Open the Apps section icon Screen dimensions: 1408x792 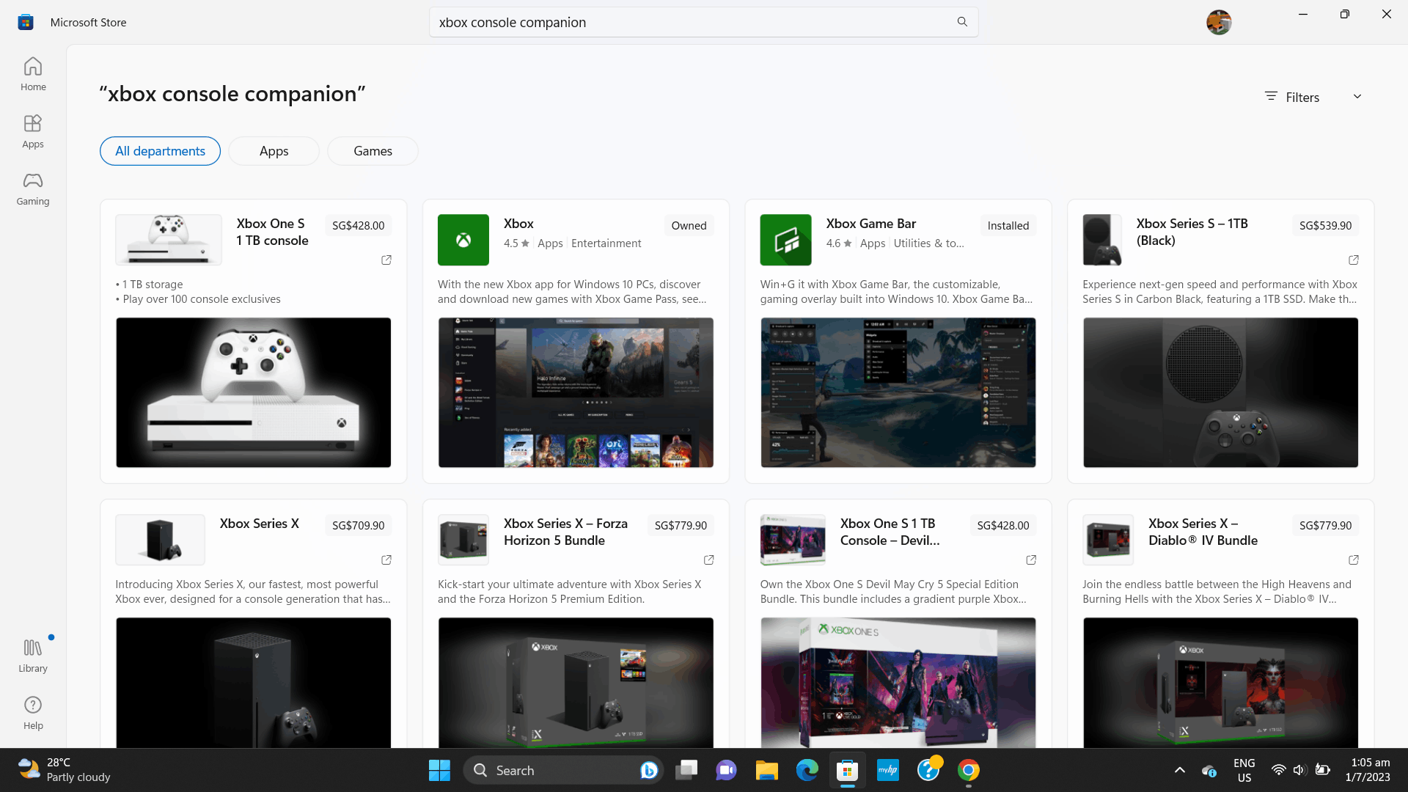pos(33,130)
